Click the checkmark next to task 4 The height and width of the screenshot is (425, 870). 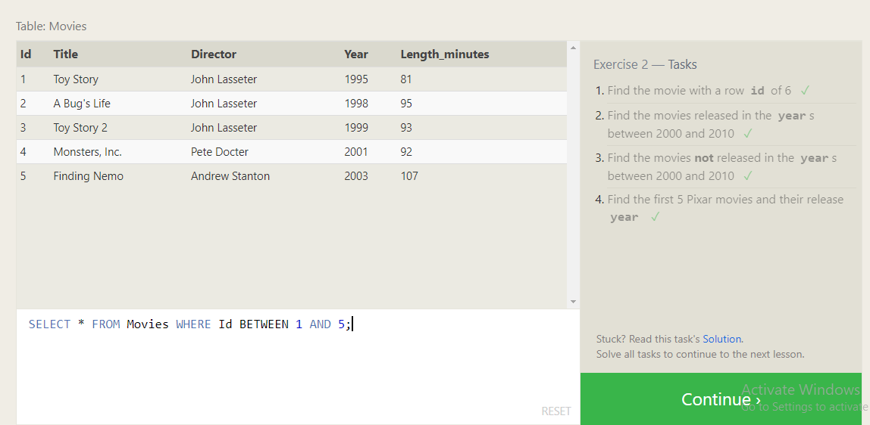point(656,217)
